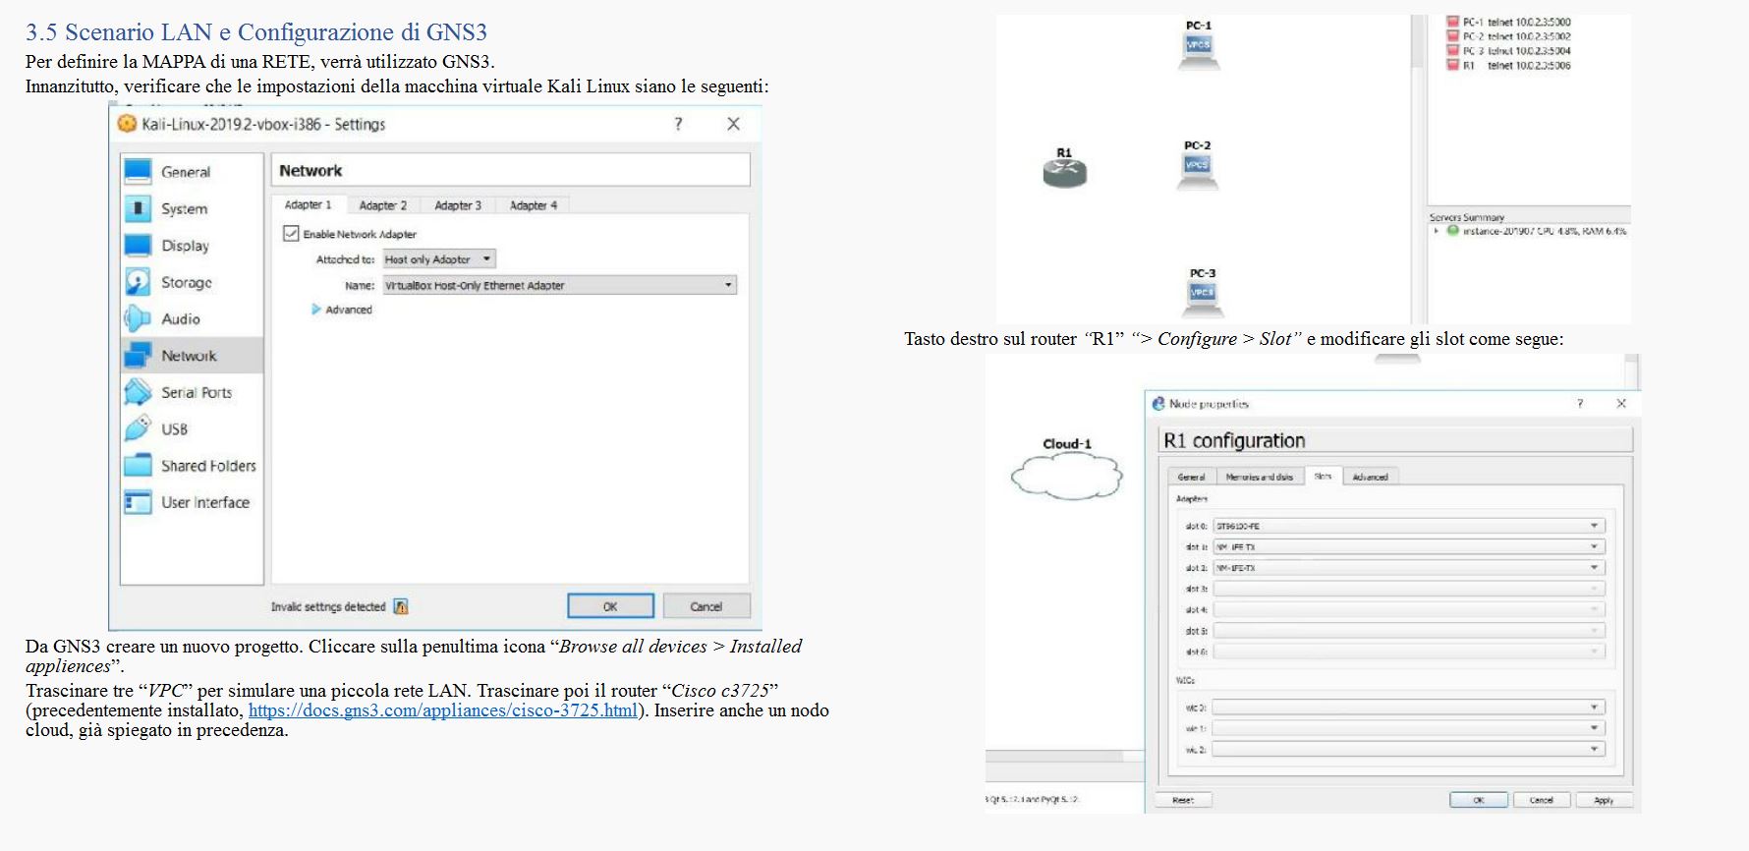Select USB category in settings sidebar

click(x=192, y=429)
